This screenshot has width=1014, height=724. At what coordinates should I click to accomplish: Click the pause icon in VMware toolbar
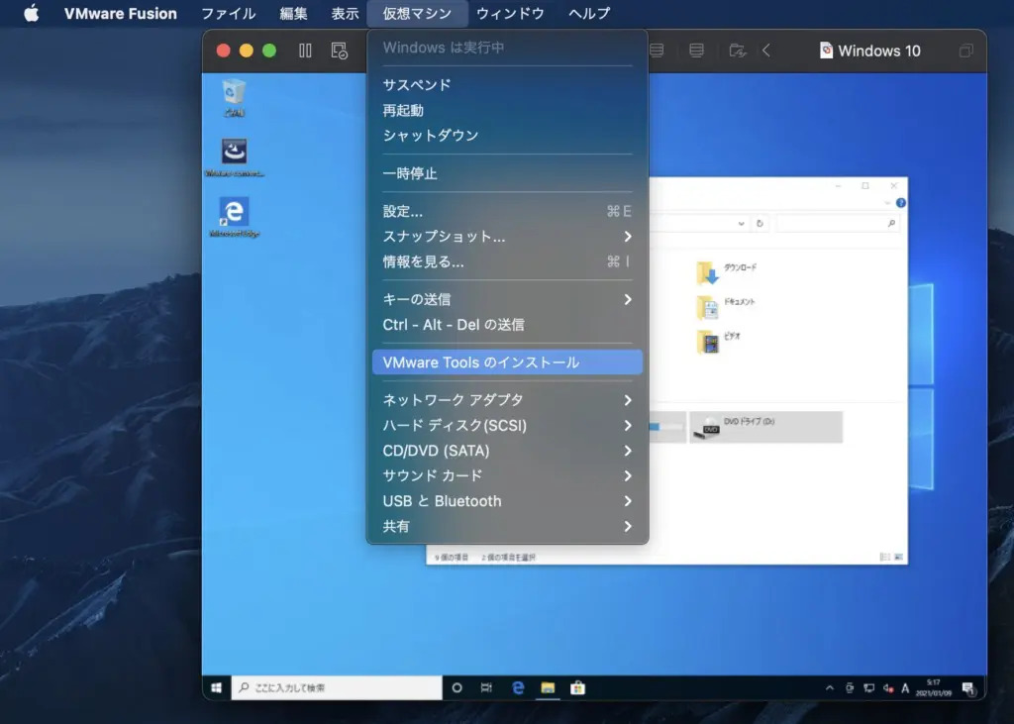305,51
